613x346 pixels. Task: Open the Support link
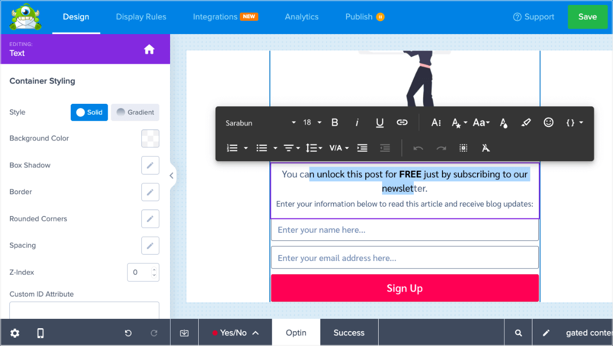pyautogui.click(x=533, y=16)
